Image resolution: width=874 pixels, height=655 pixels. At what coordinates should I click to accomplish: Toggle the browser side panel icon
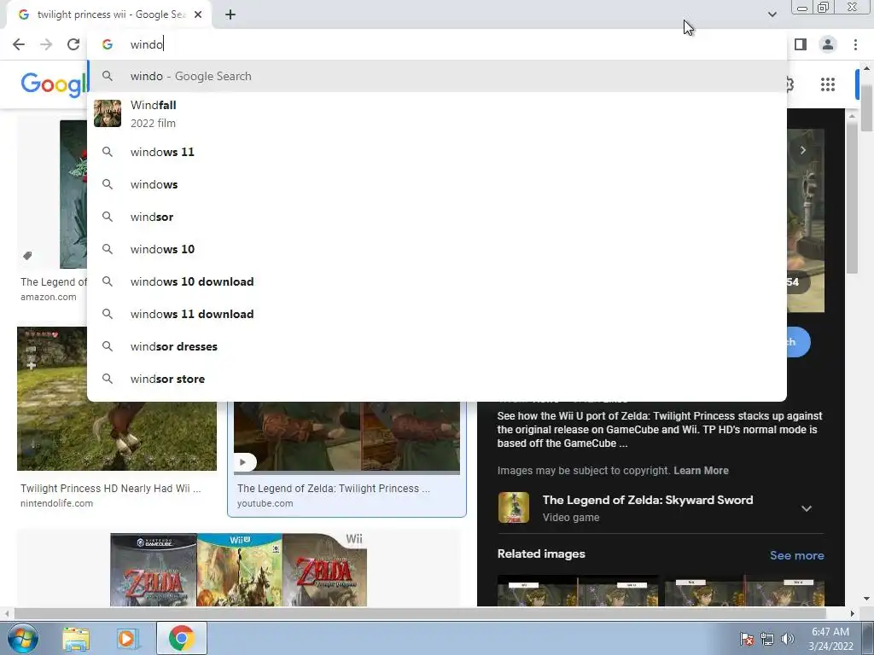(801, 44)
